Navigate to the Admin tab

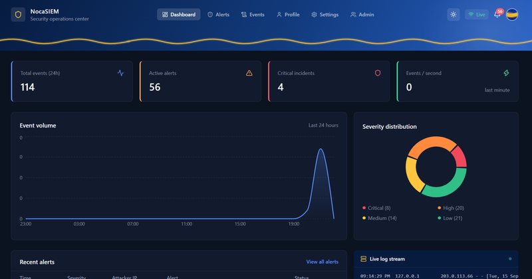coord(362,15)
